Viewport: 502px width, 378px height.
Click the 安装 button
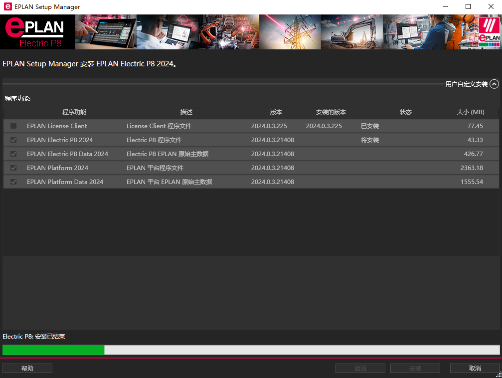point(415,369)
